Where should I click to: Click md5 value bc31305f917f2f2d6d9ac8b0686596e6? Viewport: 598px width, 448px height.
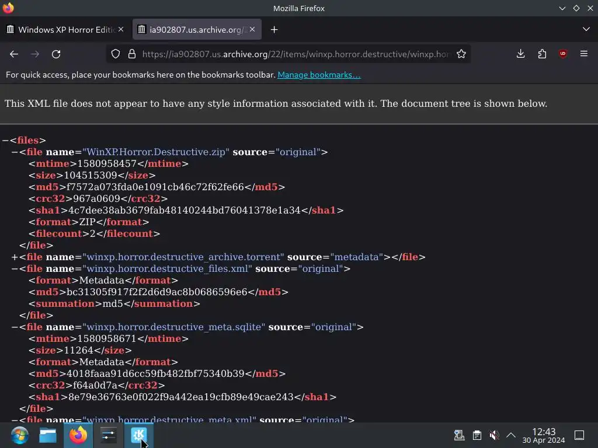157,292
